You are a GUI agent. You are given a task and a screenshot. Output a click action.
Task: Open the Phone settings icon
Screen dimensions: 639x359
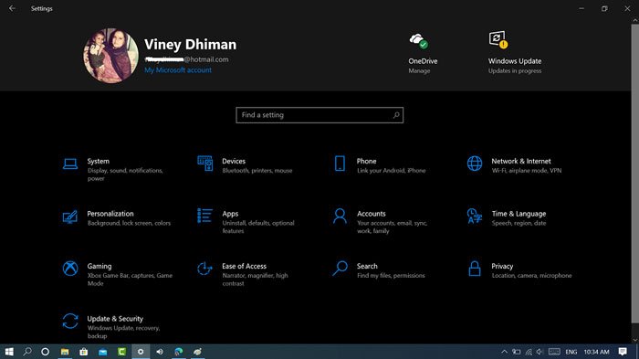pyautogui.click(x=340, y=164)
